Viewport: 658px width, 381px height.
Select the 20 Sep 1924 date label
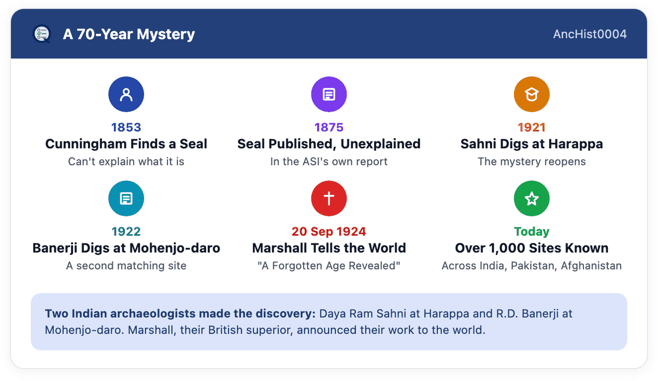[x=329, y=232]
